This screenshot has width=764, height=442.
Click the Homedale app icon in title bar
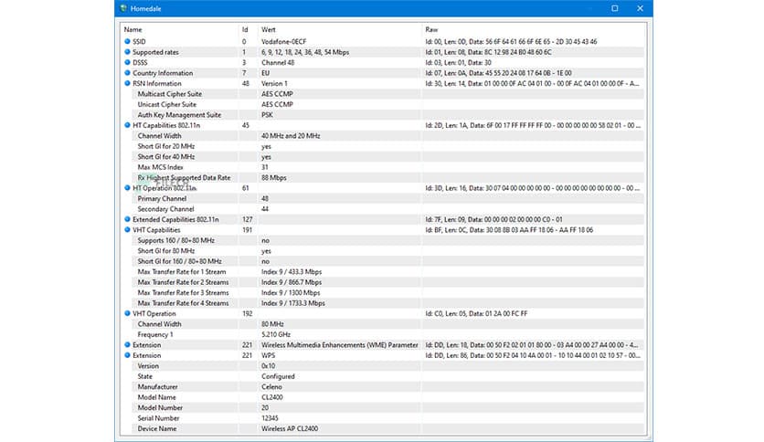[x=124, y=8]
